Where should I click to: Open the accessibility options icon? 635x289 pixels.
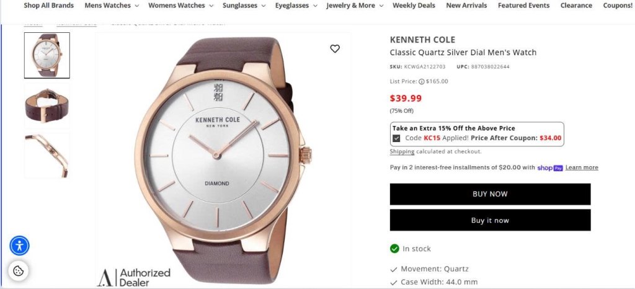click(x=19, y=246)
